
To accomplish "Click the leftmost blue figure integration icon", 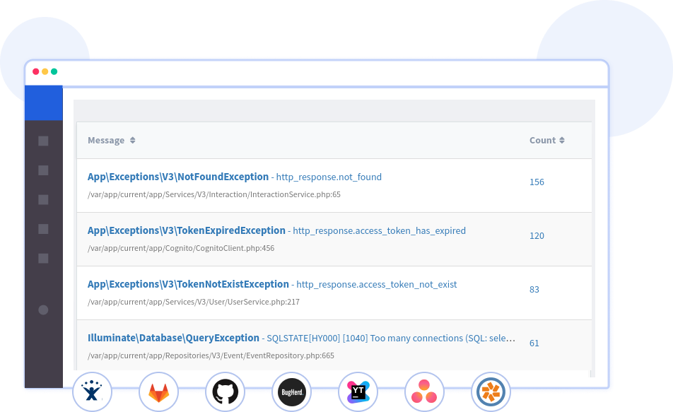I will pos(91,392).
